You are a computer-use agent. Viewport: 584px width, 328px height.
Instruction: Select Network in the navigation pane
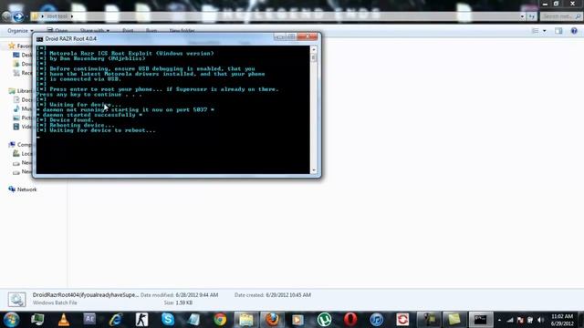pos(23,190)
